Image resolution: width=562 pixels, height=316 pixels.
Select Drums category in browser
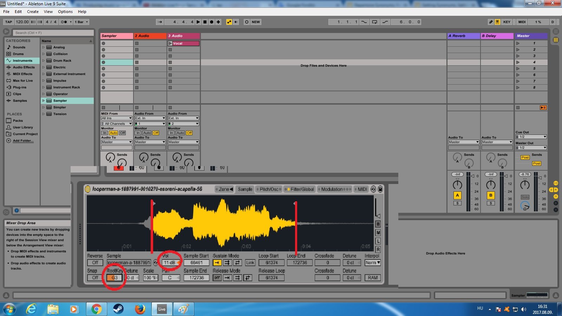[18, 54]
